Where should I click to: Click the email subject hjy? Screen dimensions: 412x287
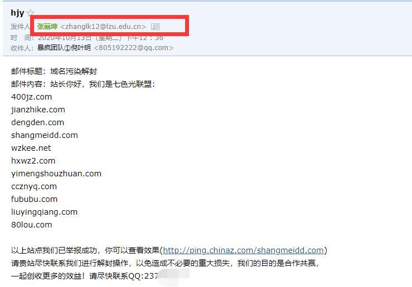17,13
